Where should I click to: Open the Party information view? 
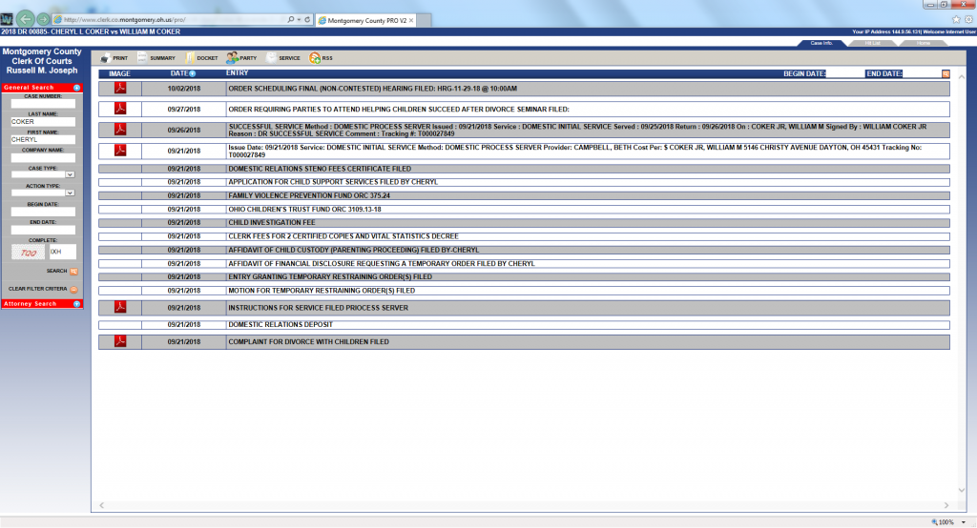click(x=241, y=58)
